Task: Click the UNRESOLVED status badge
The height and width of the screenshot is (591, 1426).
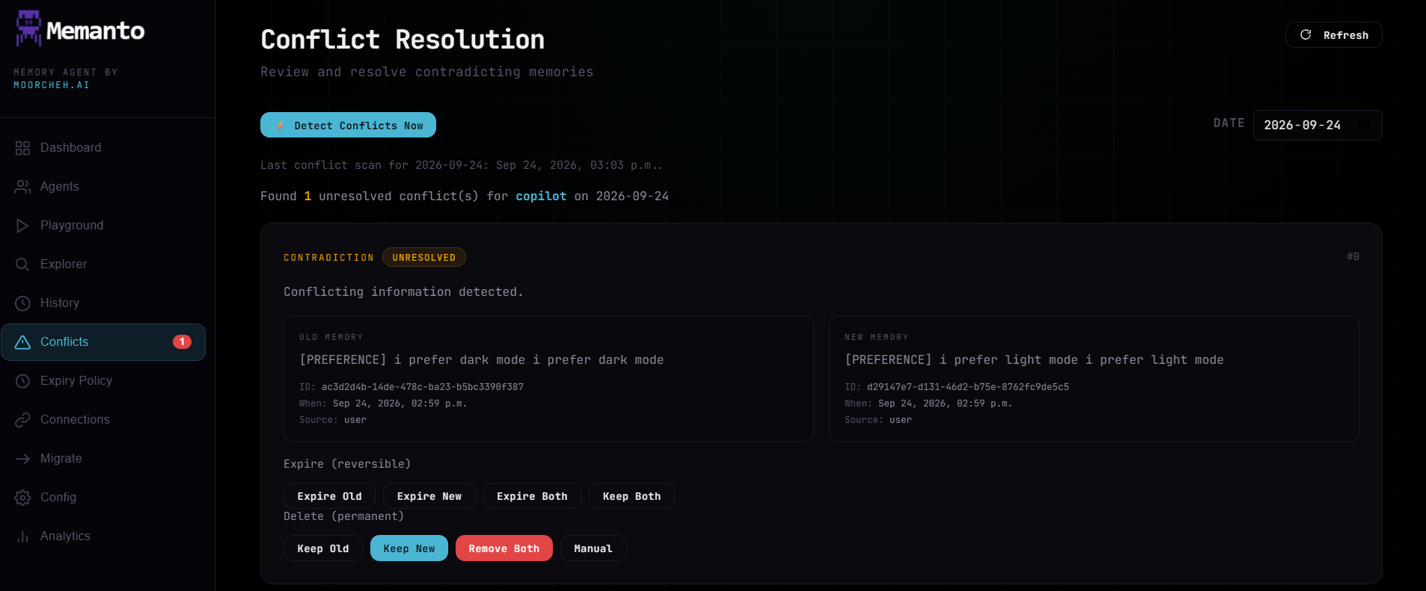Action: (423, 258)
